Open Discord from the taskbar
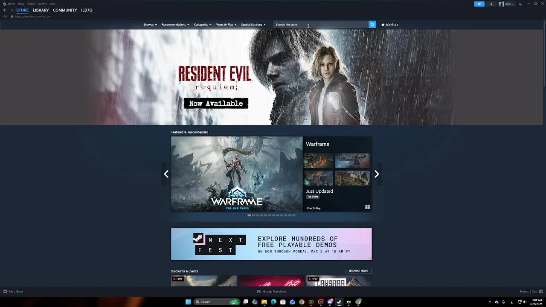The width and height of the screenshot is (546, 307). [330, 302]
